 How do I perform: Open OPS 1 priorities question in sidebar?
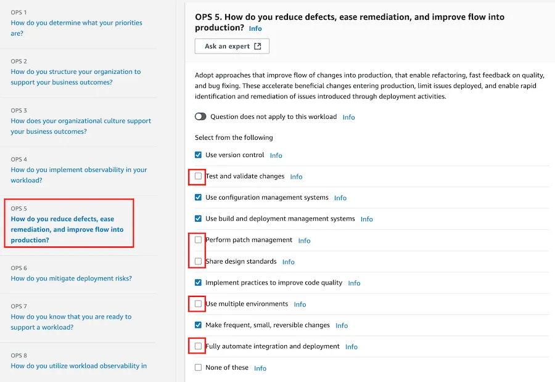76,28
